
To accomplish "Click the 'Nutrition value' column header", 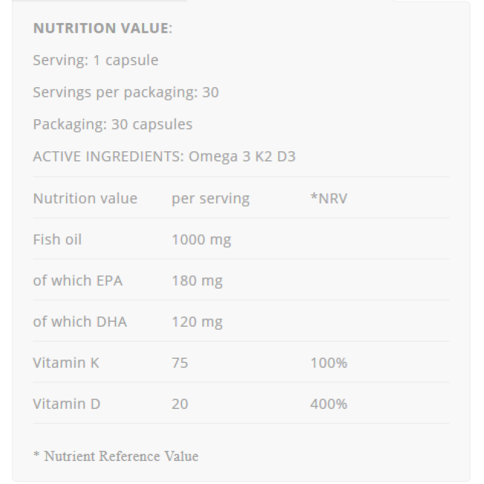I will (85, 198).
